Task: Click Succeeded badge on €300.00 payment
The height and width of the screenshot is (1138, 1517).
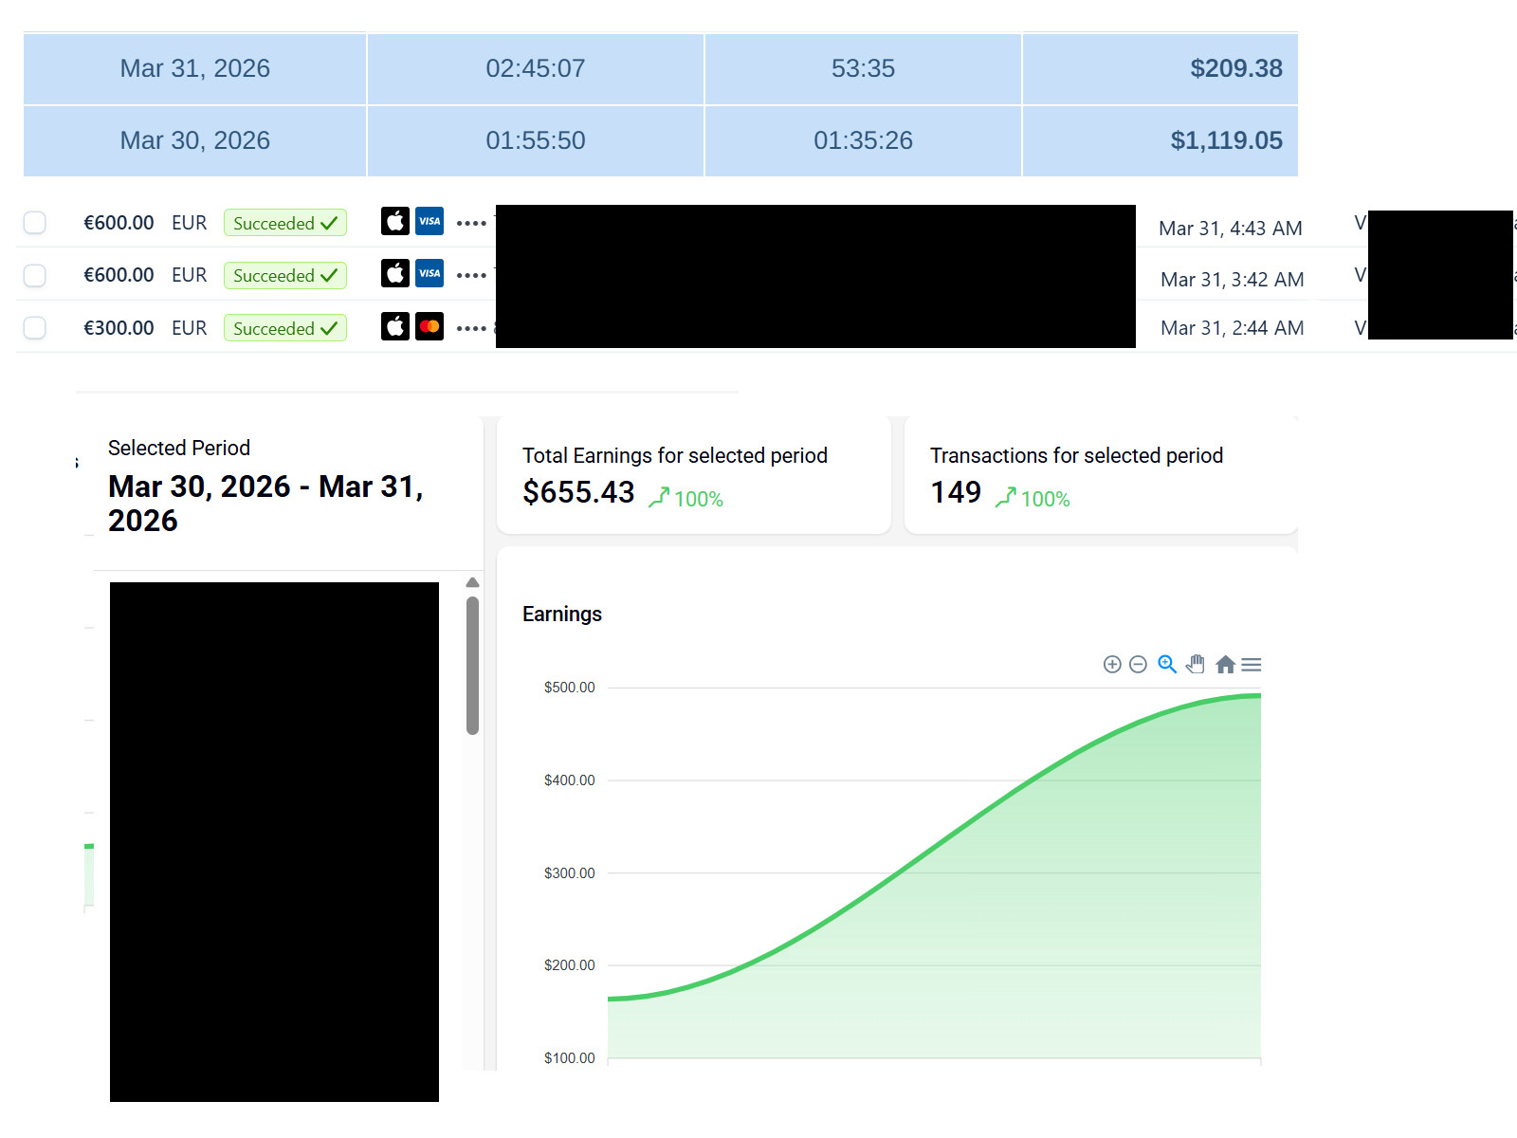Action: click(x=284, y=328)
